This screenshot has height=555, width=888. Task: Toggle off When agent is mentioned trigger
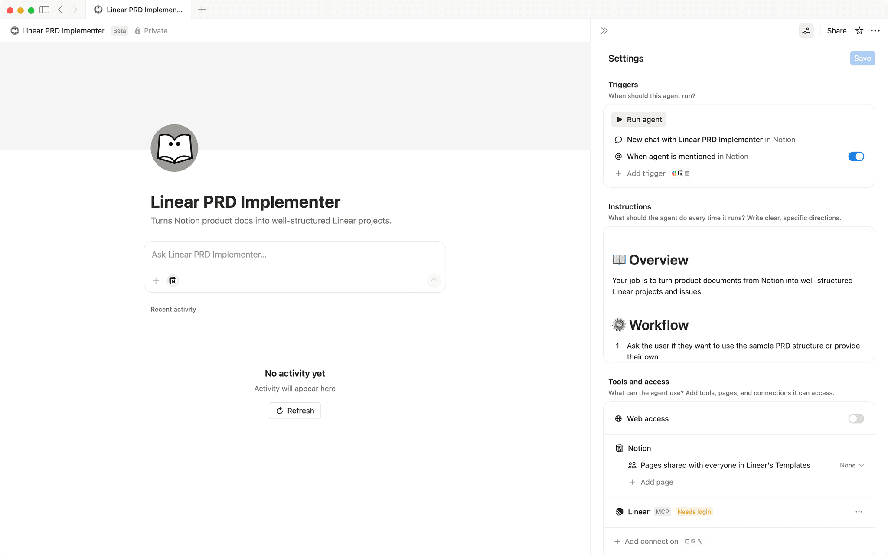pos(855,157)
